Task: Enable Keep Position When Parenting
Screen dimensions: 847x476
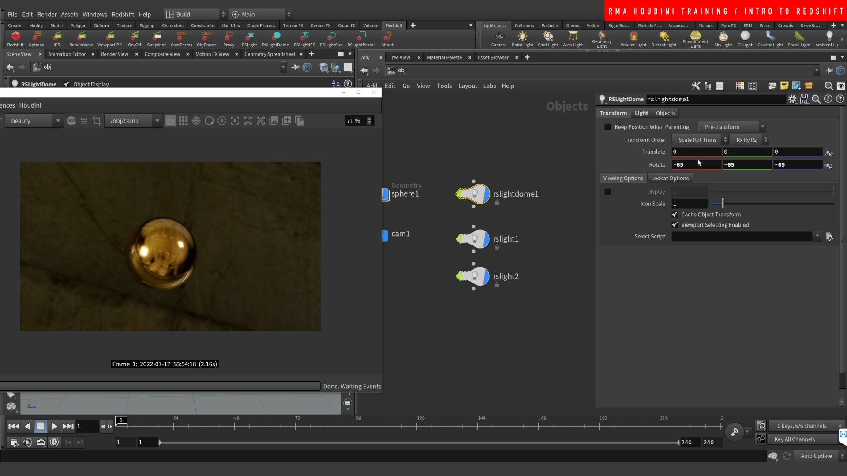Action: [608, 127]
